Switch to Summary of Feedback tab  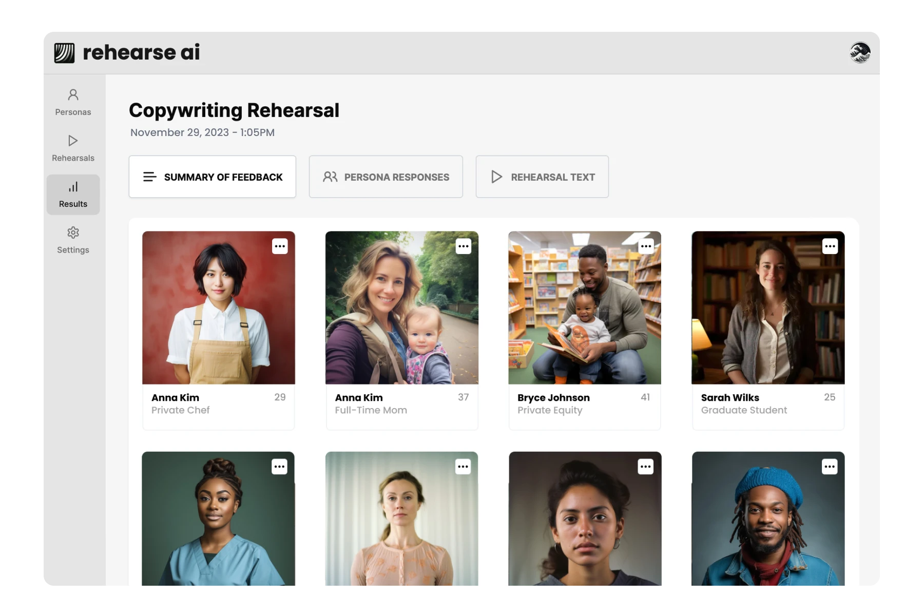[213, 177]
